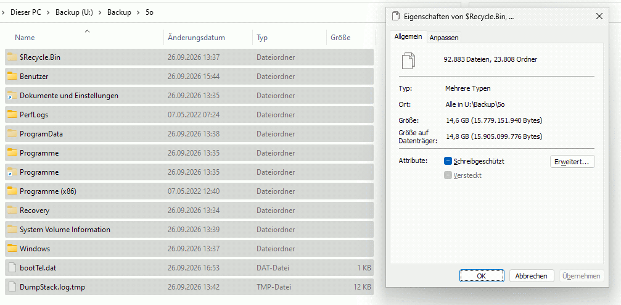The image size is (621, 305).
Task: Select the DumpStack.log.tmp file name
Action: (x=52, y=286)
